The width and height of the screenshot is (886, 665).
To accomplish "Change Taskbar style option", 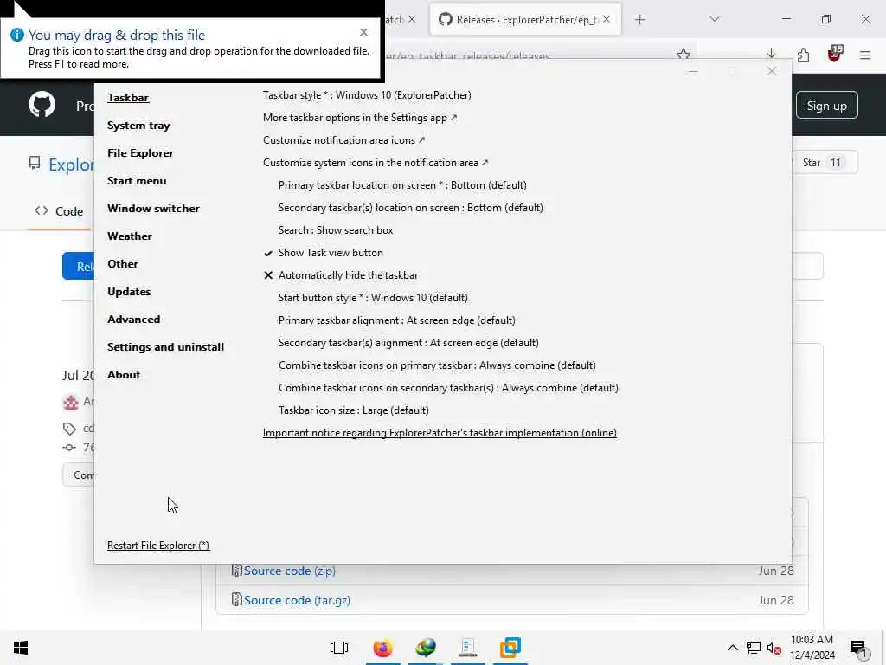I will (x=367, y=95).
